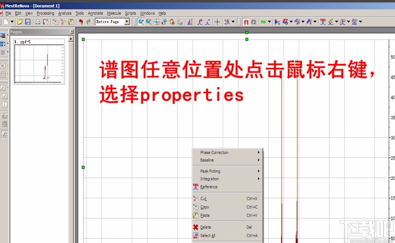Export to PDF using toolbar icon
395x243 pixels.
tap(46, 22)
